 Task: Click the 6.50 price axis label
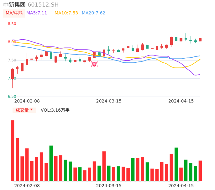12,97
